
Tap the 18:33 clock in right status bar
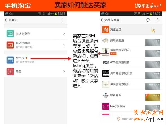click(157, 14)
